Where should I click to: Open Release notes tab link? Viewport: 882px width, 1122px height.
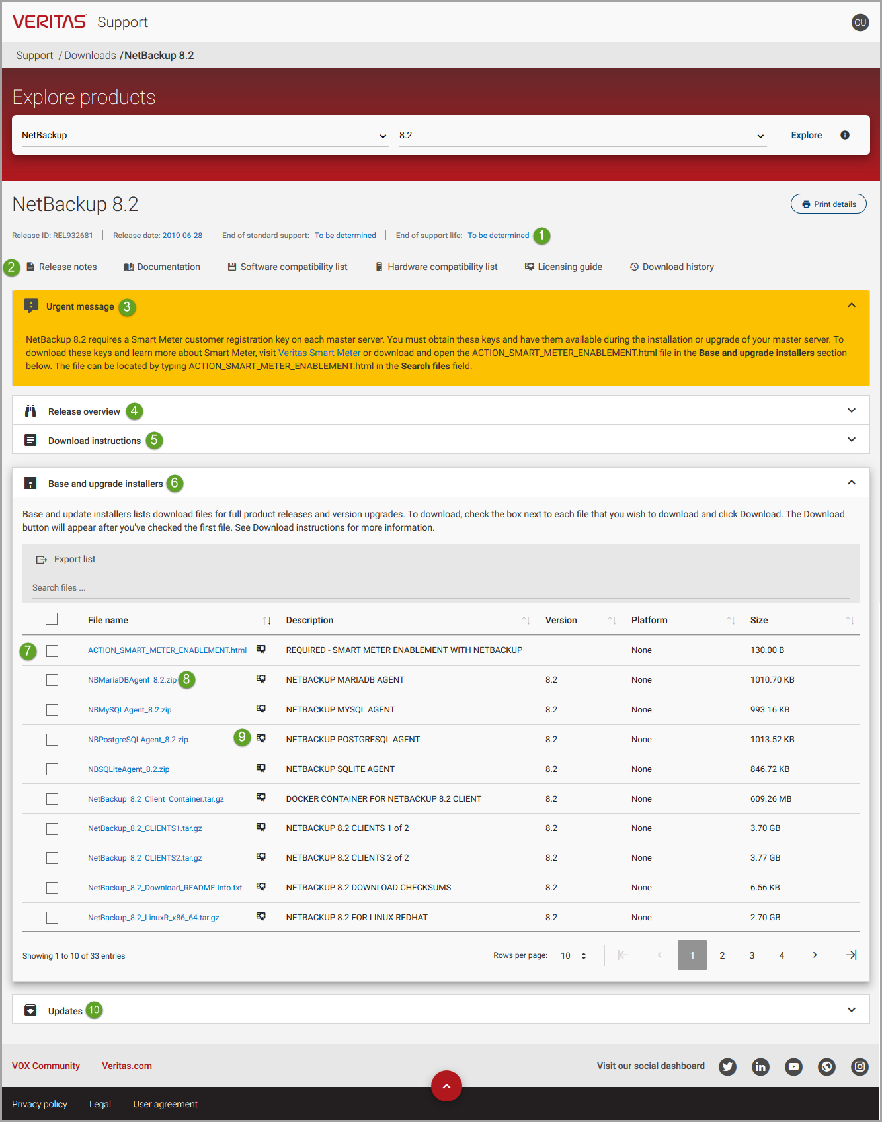[61, 267]
